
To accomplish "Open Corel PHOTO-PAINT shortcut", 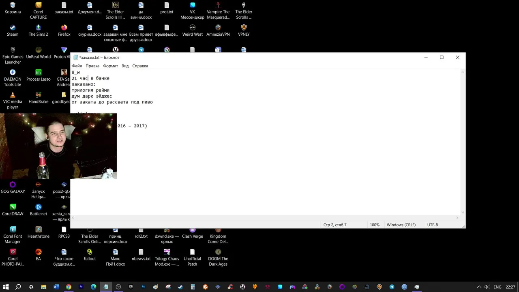I will pyautogui.click(x=13, y=258).
